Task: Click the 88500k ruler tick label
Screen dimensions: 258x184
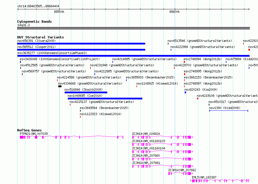Action: (59, 12)
